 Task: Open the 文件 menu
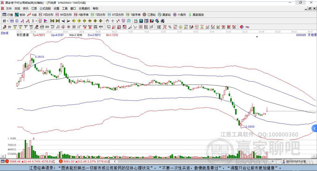[9, 8]
